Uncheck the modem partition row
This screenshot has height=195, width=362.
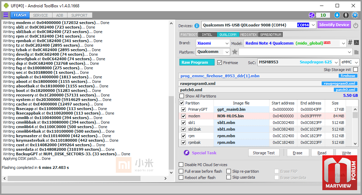click(x=184, y=116)
